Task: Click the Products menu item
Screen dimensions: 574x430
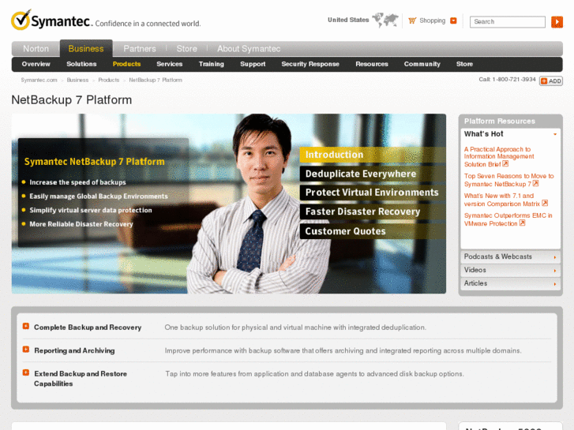Action: (x=126, y=64)
